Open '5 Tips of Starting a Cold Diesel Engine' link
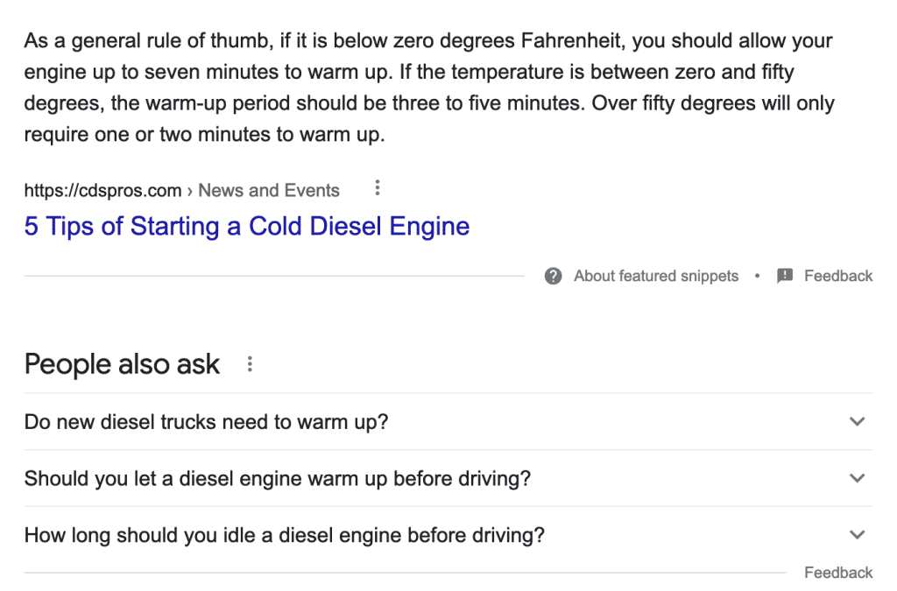This screenshot has width=897, height=591. coord(247,227)
